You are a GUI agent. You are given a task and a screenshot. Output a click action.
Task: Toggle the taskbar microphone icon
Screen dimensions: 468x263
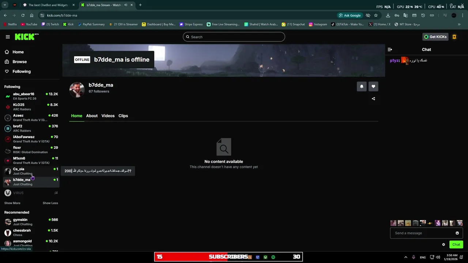click(x=414, y=257)
